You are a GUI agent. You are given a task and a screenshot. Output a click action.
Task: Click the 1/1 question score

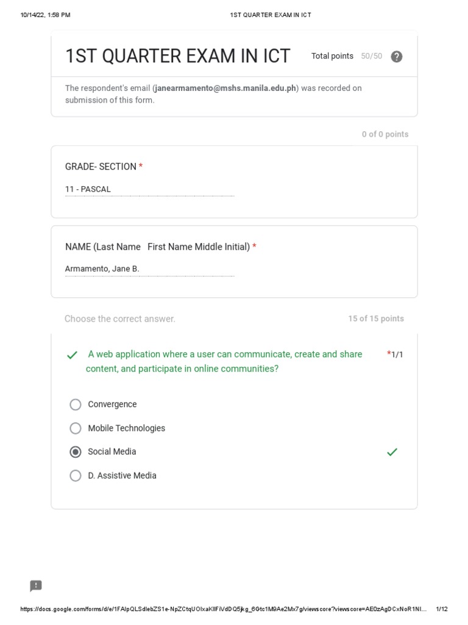397,355
